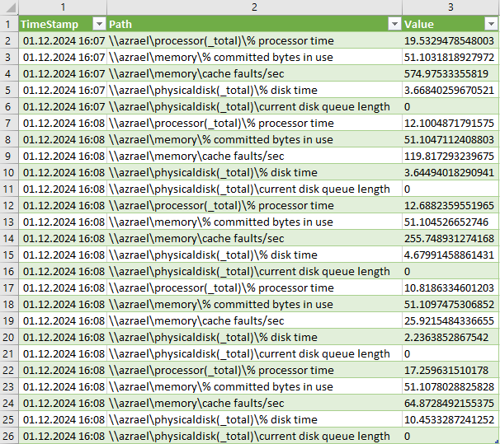Click value 25.9215484336655
500x444 pixels.
[x=449, y=320]
